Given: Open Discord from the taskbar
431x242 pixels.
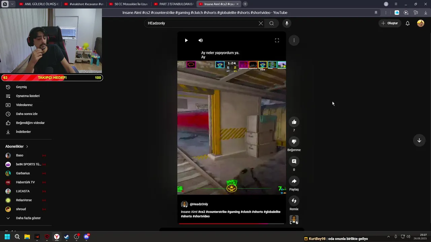Looking at the screenshot, I should 87,237.
